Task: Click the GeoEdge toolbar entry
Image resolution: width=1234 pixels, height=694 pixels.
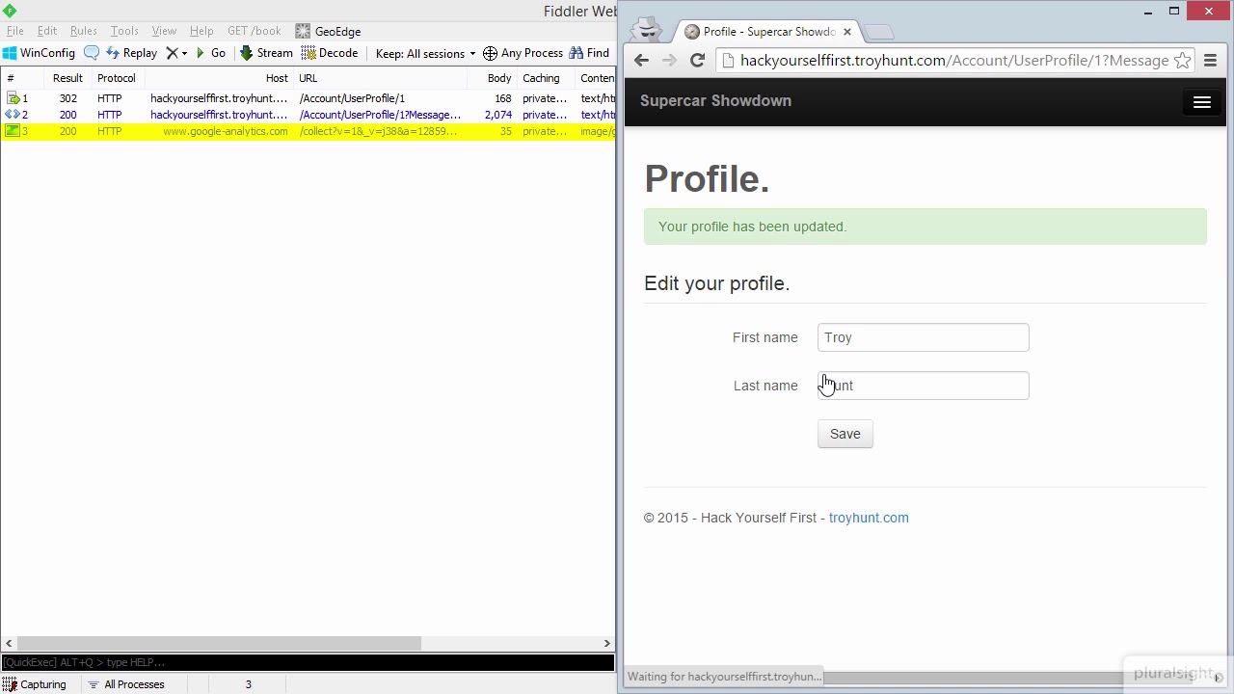Action: click(x=328, y=31)
